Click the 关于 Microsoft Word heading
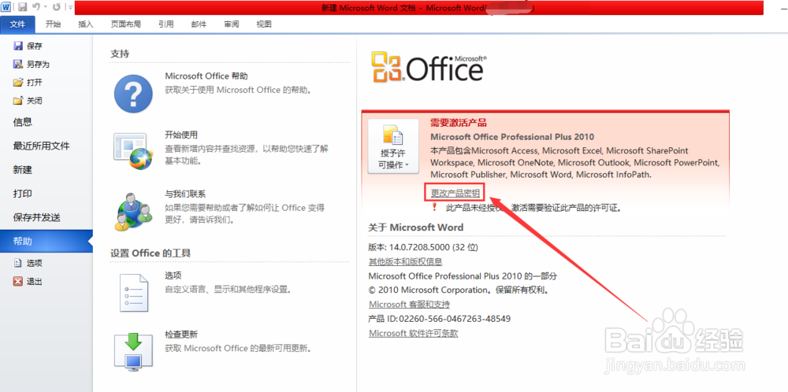 pyautogui.click(x=415, y=227)
